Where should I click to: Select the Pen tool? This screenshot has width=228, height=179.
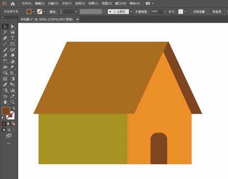point(5,38)
